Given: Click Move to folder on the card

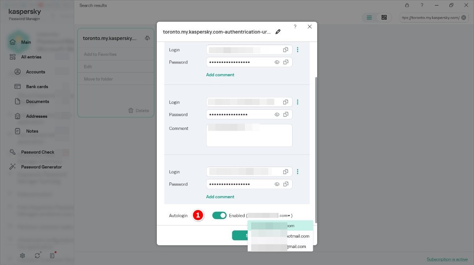Looking at the screenshot, I should click(98, 79).
